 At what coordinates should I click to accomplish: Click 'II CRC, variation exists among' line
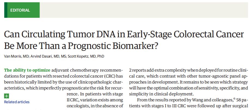tap(95, 99)
